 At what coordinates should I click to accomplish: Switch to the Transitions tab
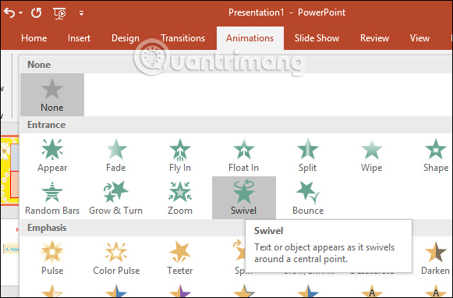183,38
